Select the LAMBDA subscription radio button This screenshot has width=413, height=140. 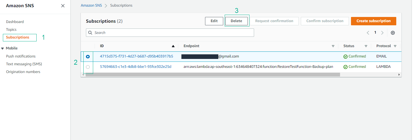click(88, 67)
